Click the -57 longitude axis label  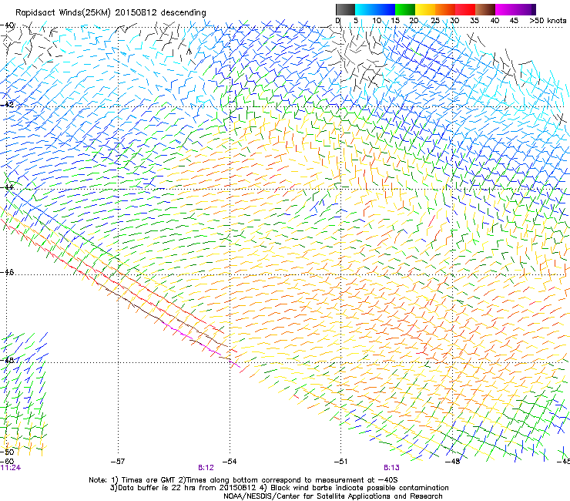pyautogui.click(x=118, y=462)
